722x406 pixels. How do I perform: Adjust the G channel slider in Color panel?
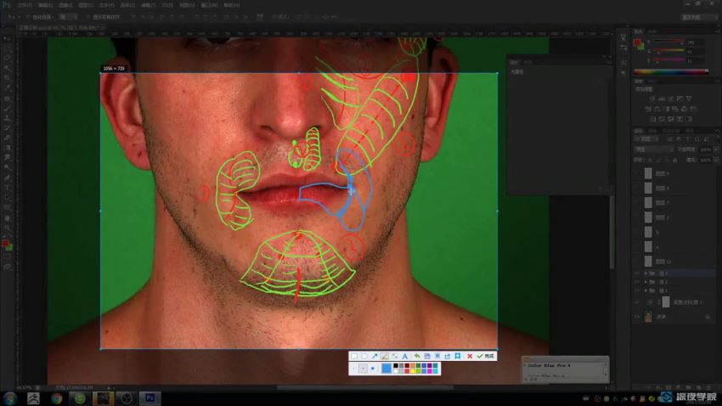(668, 52)
